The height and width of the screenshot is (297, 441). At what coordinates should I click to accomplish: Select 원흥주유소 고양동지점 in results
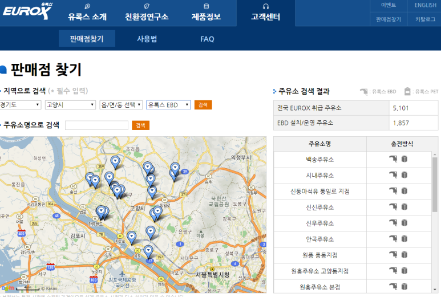[x=320, y=271]
